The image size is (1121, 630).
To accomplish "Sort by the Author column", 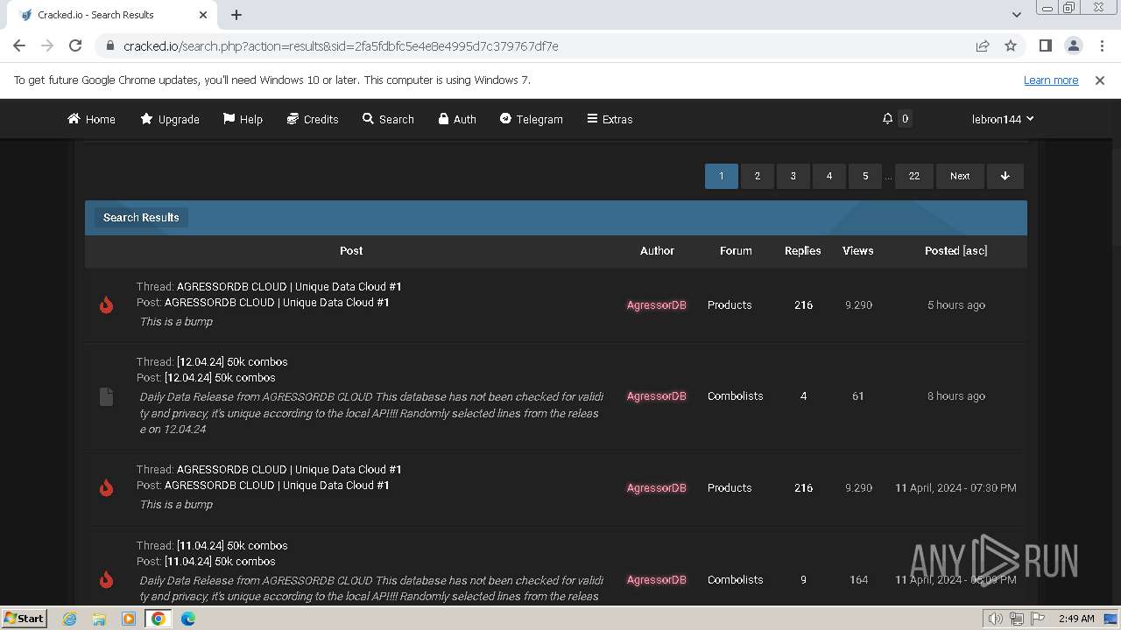I will 657,250.
